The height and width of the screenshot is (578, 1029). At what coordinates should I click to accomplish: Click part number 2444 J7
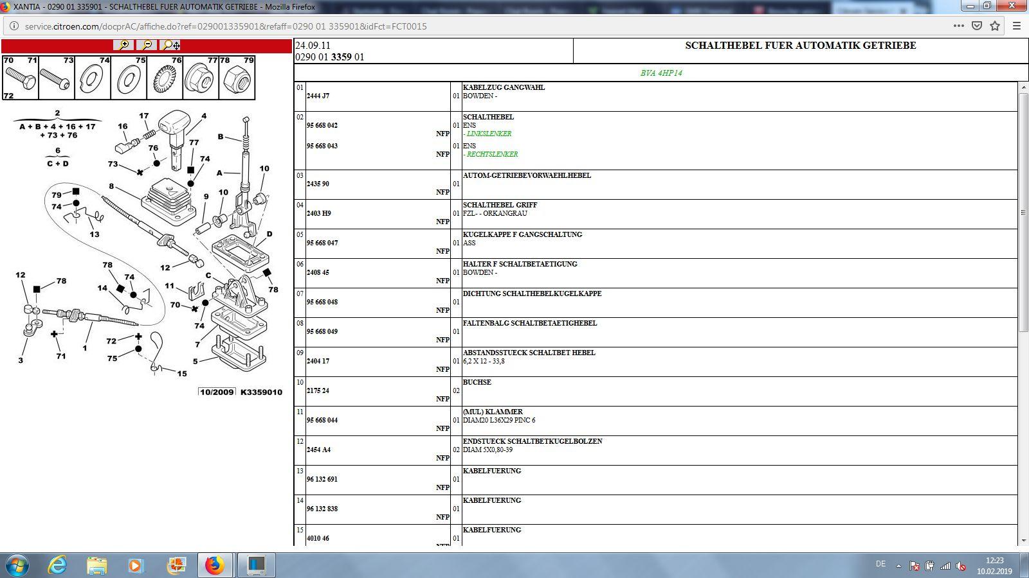[318, 96]
